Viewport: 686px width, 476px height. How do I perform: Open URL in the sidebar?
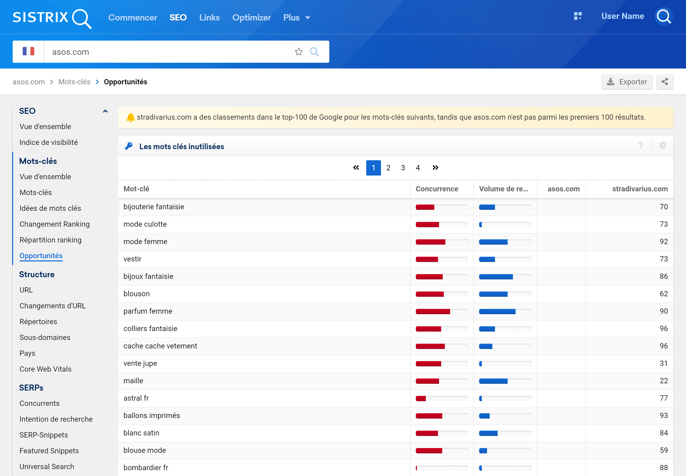pos(26,290)
